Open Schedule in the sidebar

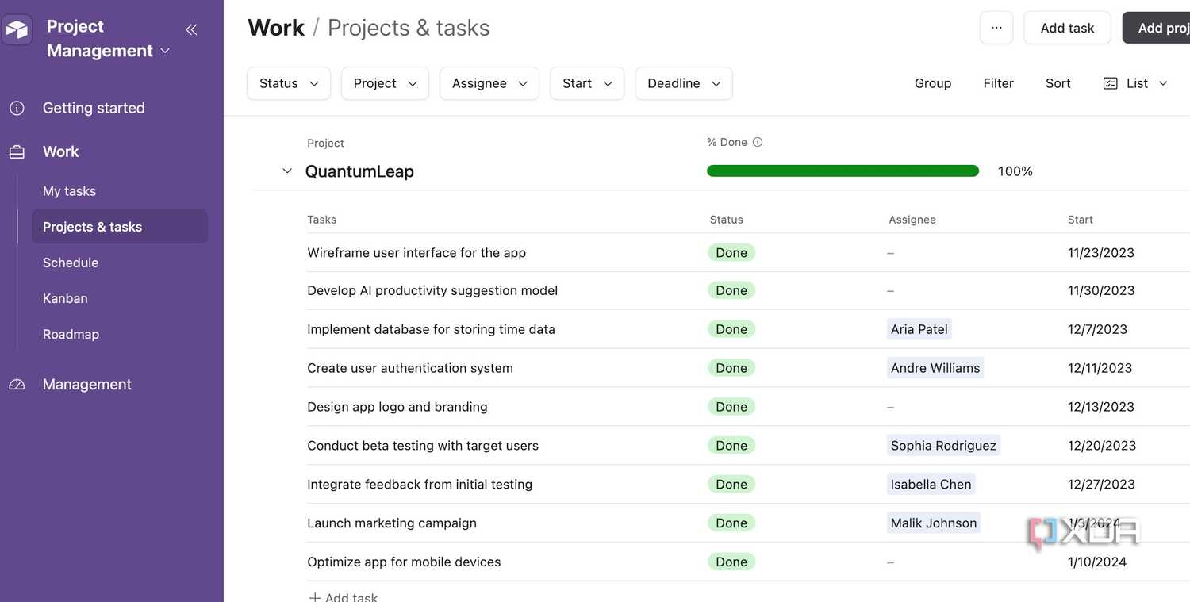(71, 263)
